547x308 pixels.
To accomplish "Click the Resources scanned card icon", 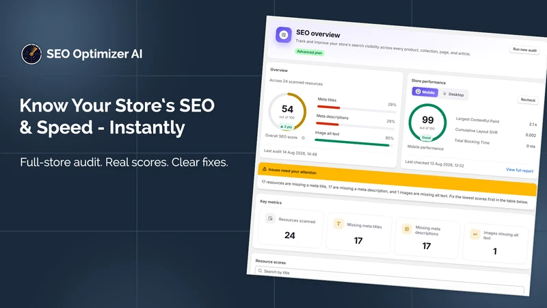I will [270, 218].
